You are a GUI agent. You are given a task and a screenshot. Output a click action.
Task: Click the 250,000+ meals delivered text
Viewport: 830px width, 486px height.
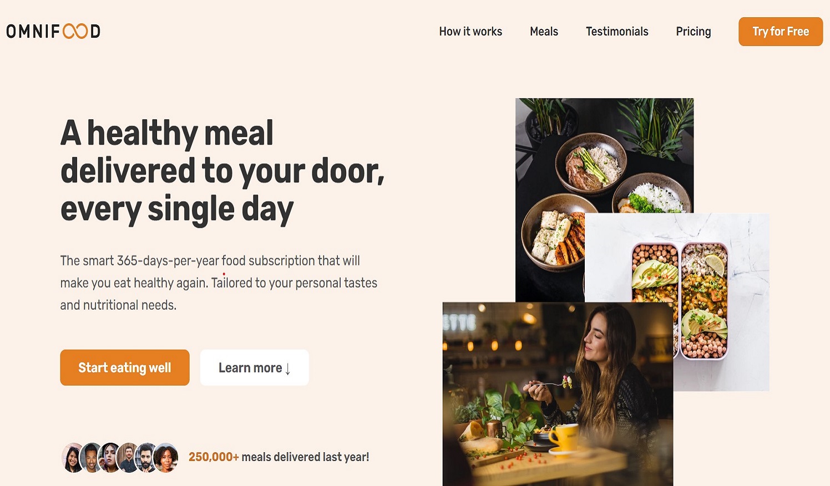pyautogui.click(x=279, y=457)
